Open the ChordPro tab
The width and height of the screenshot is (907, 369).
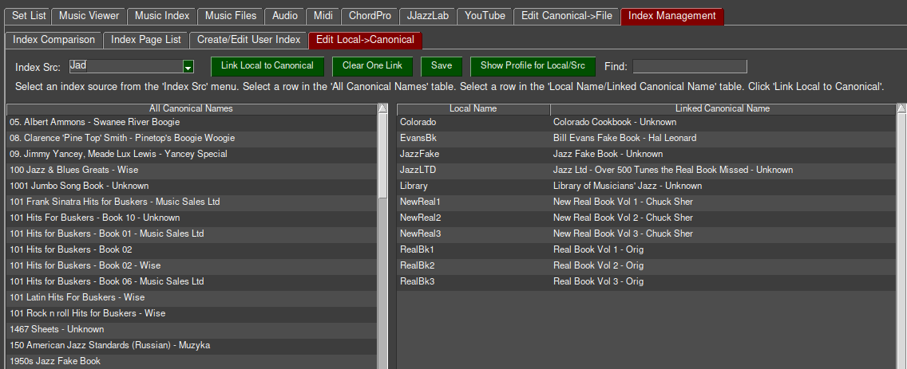pyautogui.click(x=369, y=16)
